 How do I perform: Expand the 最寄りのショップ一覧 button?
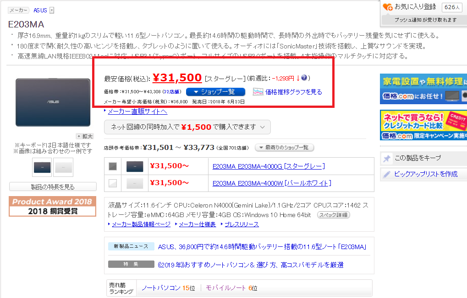(x=284, y=148)
